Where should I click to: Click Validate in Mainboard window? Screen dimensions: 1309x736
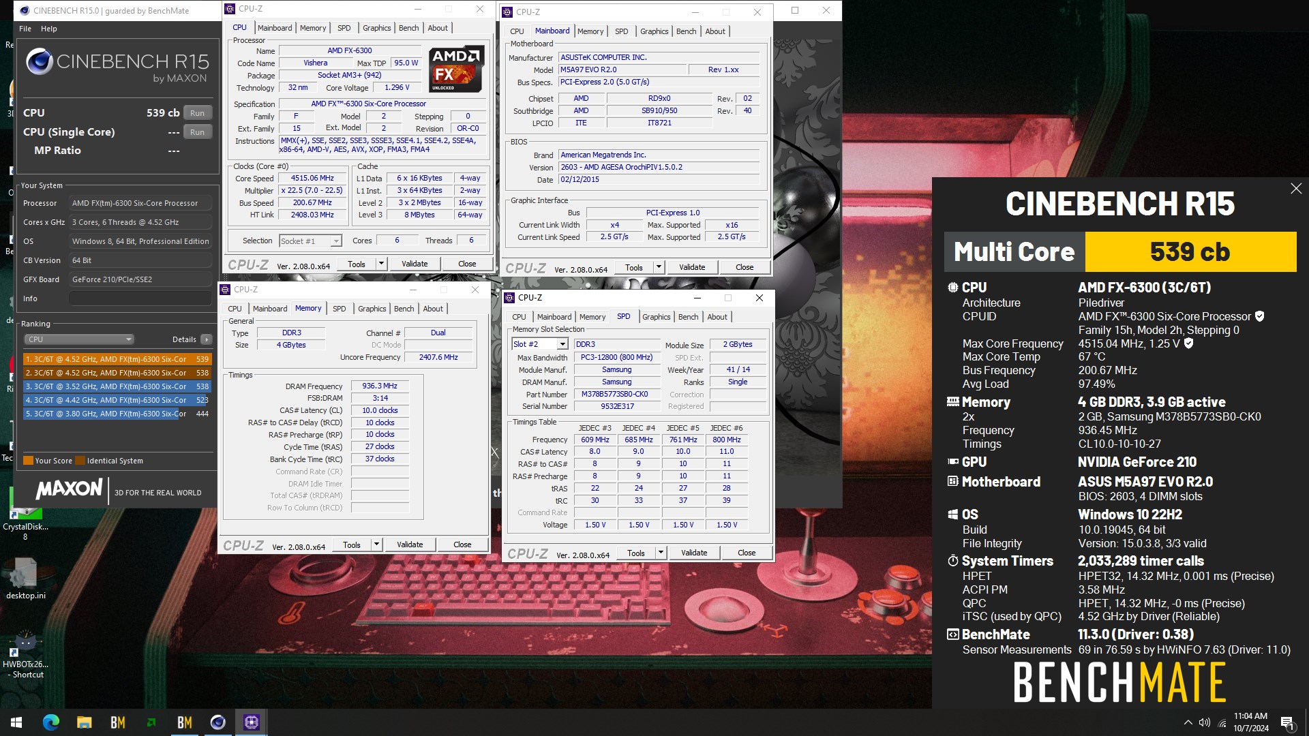(x=692, y=267)
